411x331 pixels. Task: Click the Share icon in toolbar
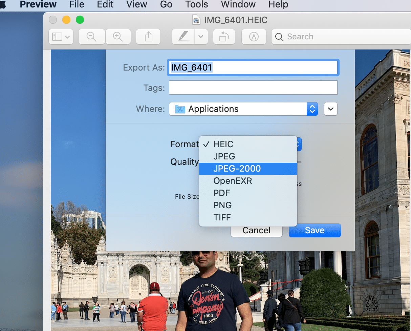tap(148, 37)
